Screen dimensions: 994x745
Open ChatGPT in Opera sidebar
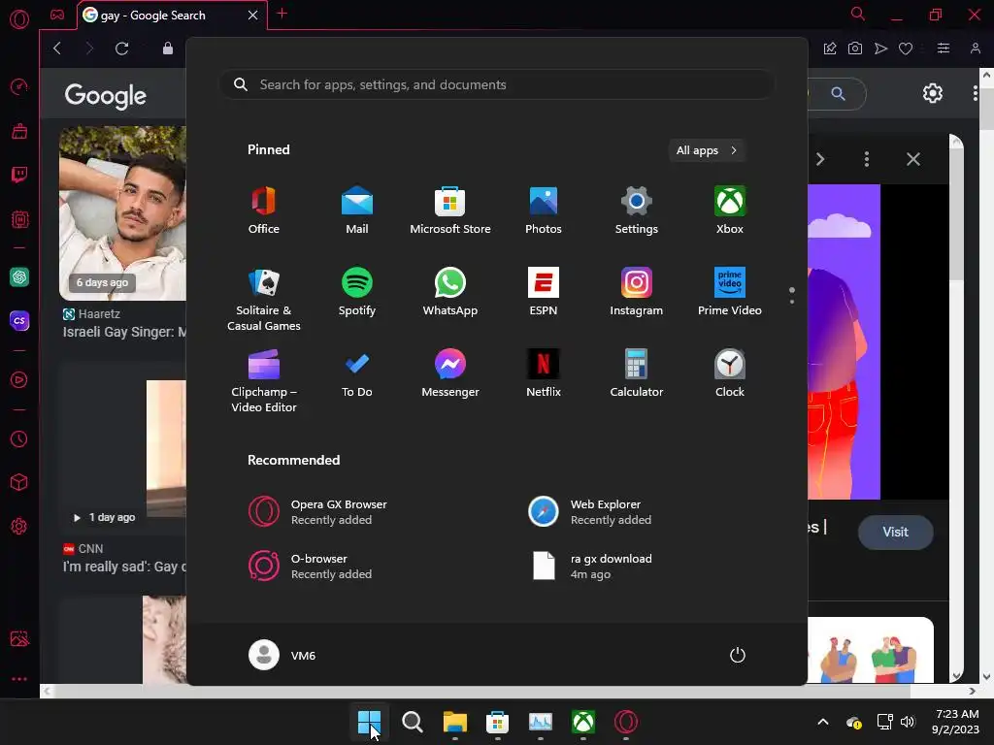coord(19,276)
